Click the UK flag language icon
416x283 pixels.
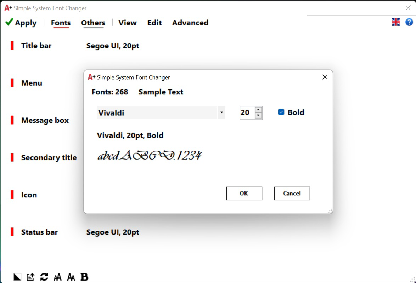coord(395,22)
